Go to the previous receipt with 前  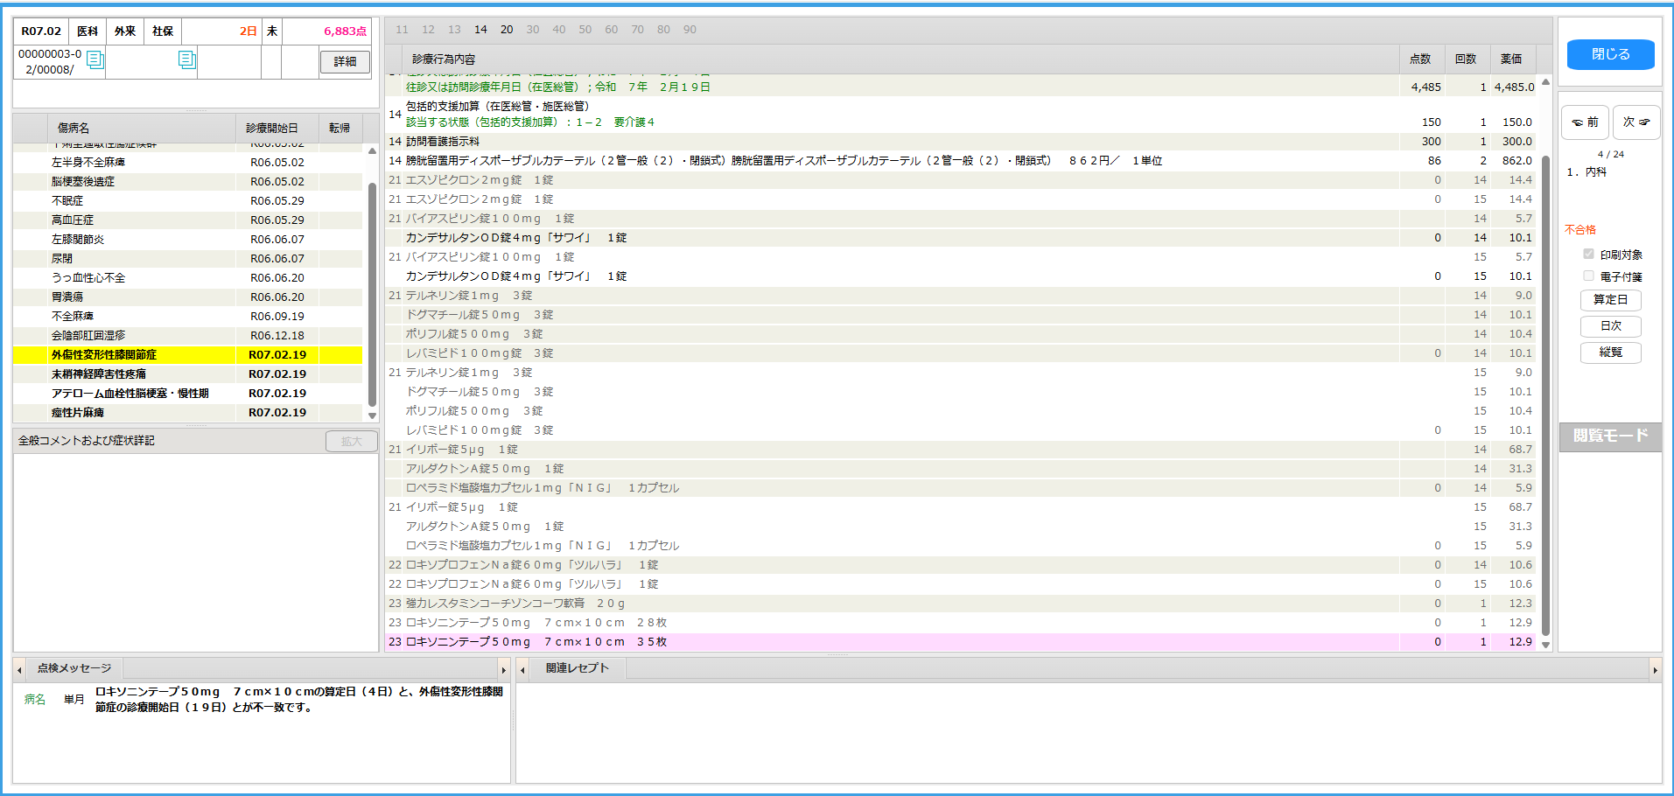[x=1585, y=122]
